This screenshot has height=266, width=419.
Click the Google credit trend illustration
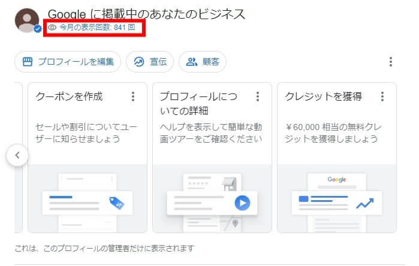[337, 203]
